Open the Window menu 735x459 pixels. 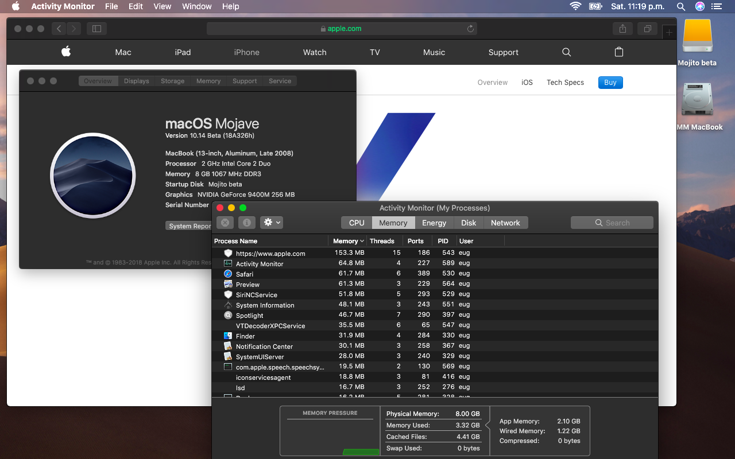click(x=197, y=6)
